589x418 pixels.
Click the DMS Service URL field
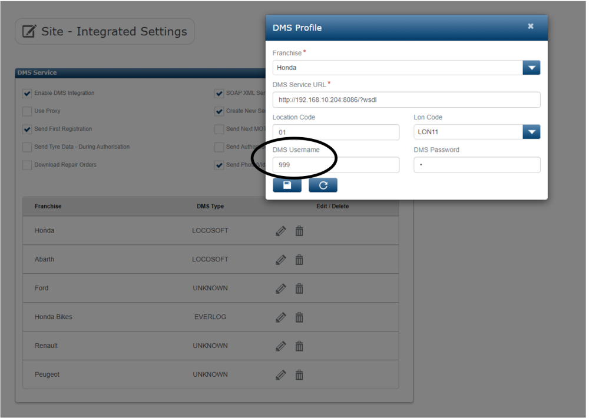click(x=406, y=99)
